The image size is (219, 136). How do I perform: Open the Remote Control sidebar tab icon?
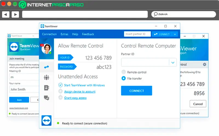pyautogui.click(x=46, y=67)
